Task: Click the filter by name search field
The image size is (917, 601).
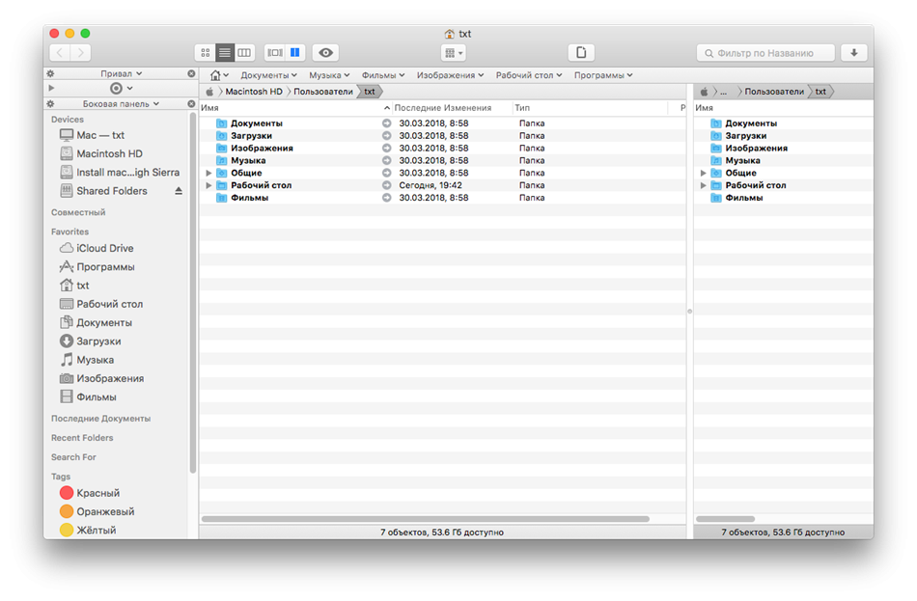Action: 765,53
